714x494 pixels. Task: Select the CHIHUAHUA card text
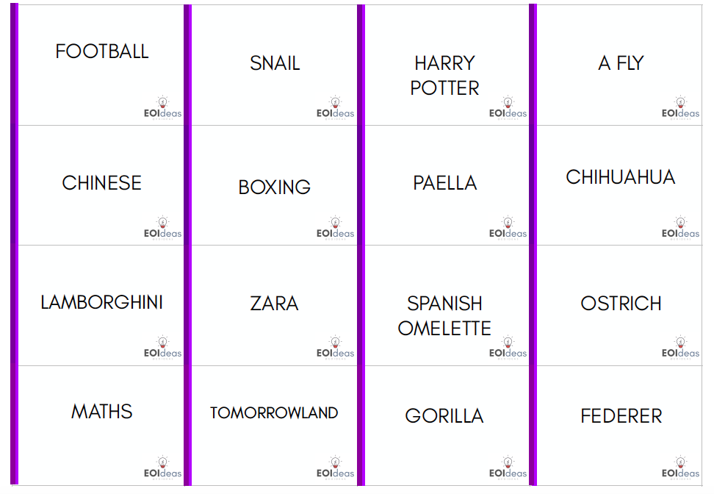(x=621, y=177)
